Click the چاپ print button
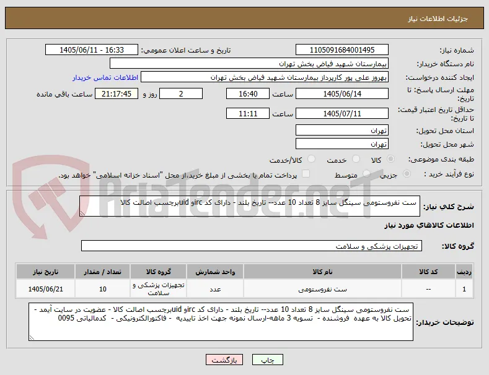The width and height of the screenshot is (489, 375). (x=268, y=360)
